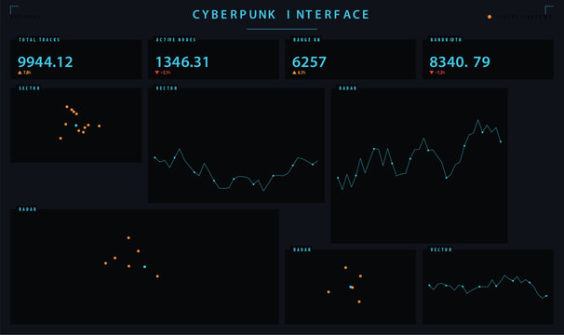Click the CYBERPUNK INTERFACE title
Viewport: 564px width, 335px height.
click(x=281, y=15)
